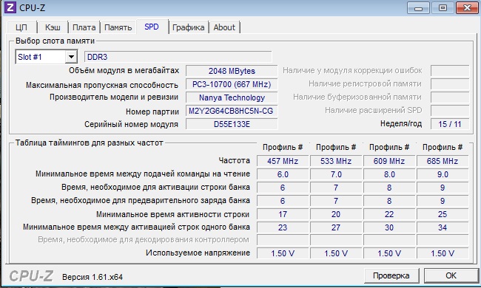Click the row active time value 20
Viewport: 481px width, 288px height.
[x=336, y=214]
